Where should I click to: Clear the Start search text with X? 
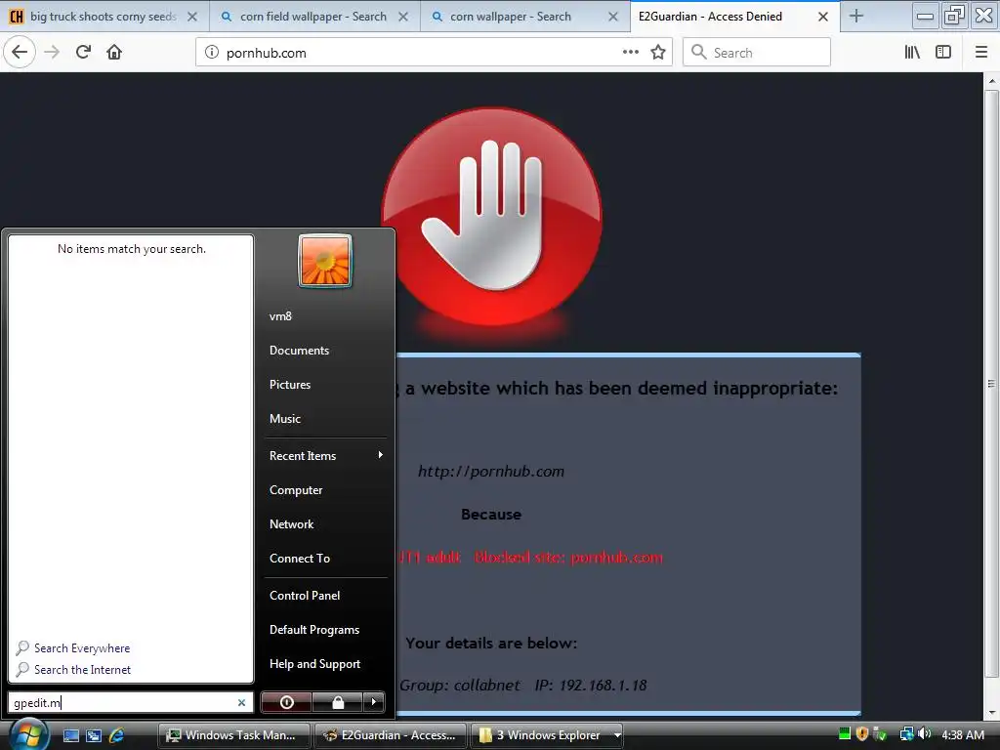click(x=242, y=702)
